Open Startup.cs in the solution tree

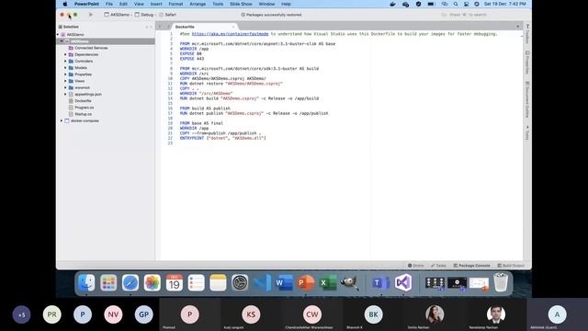click(x=83, y=114)
